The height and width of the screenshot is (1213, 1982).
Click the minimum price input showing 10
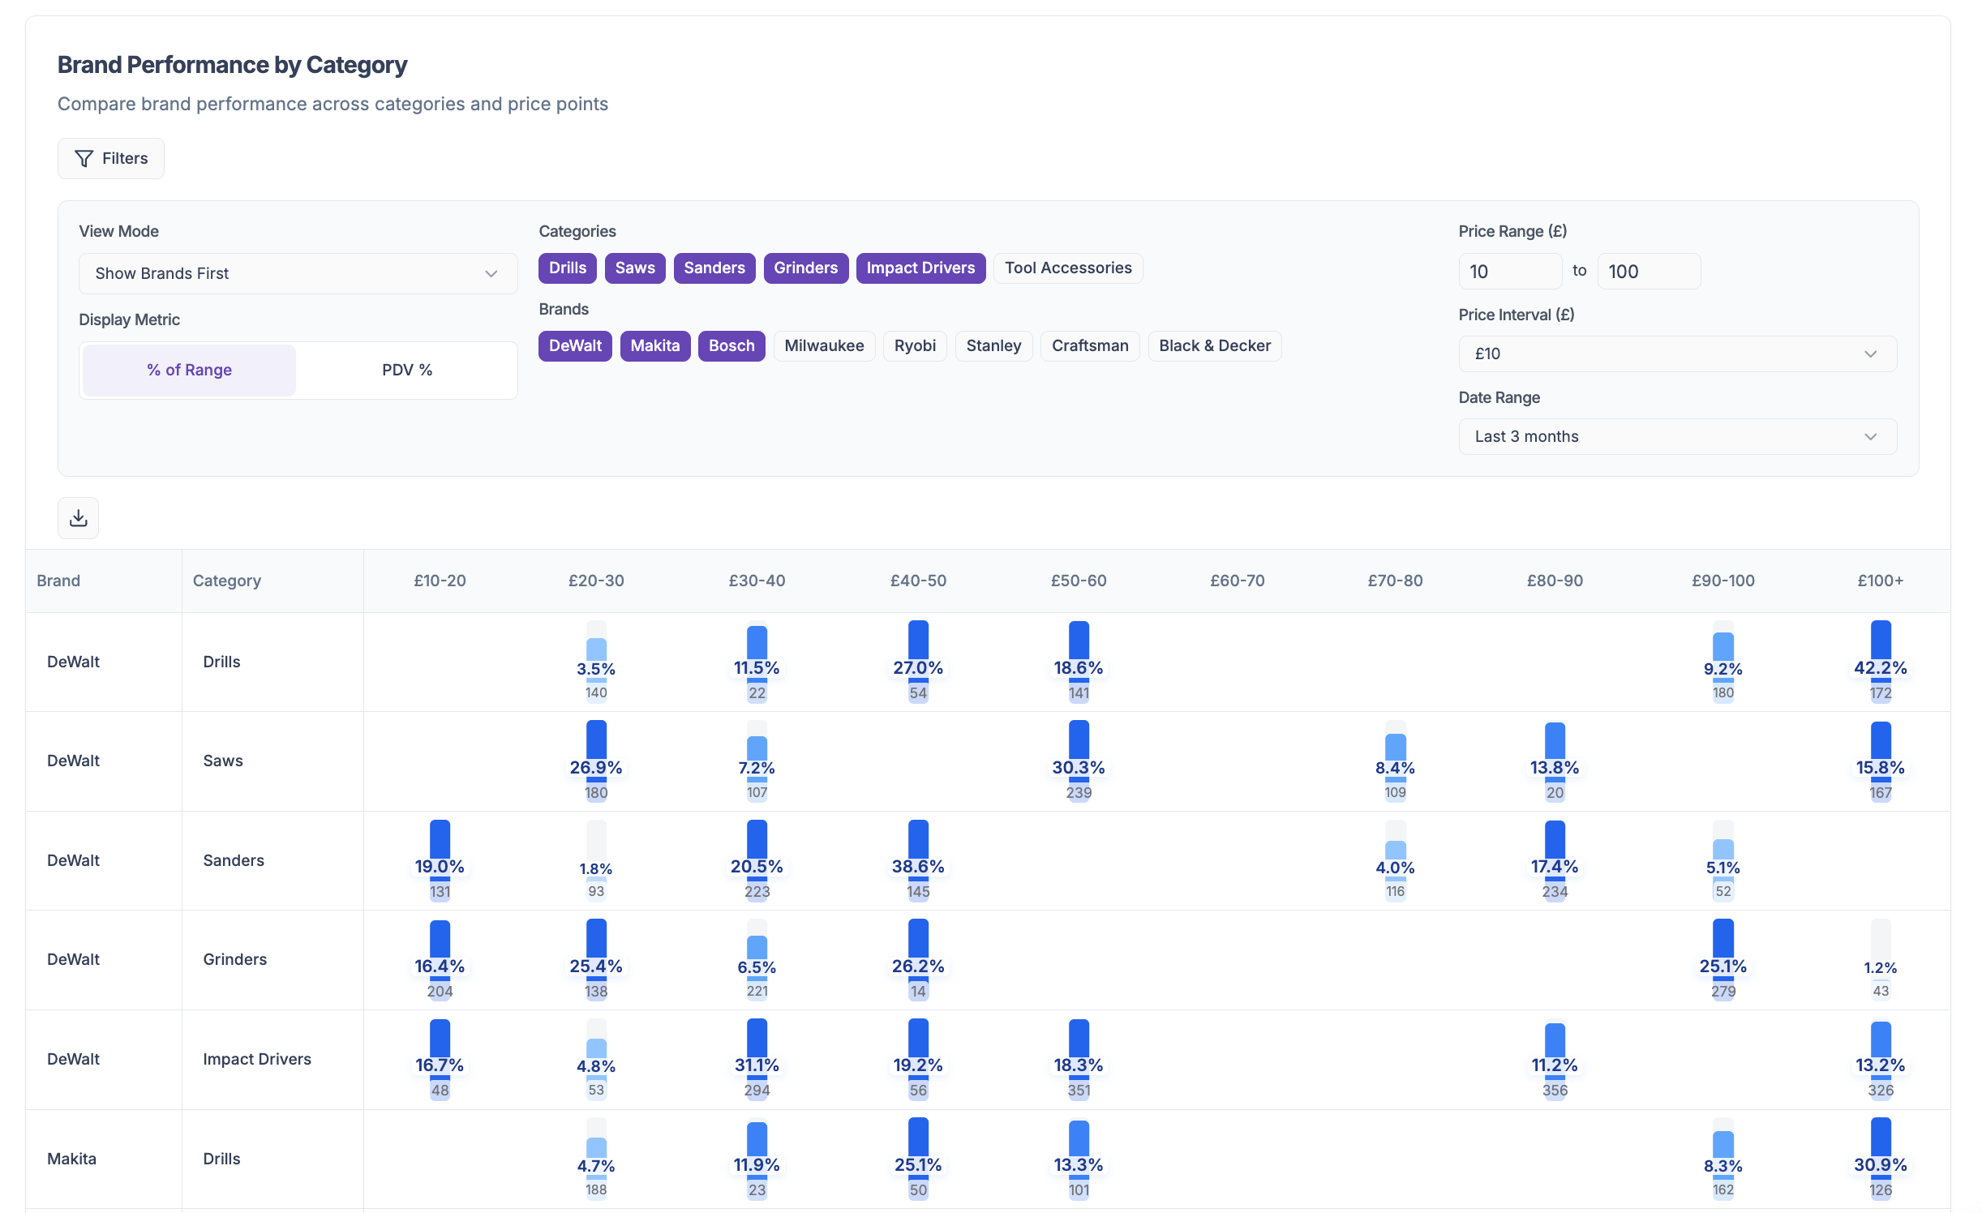[1510, 271]
